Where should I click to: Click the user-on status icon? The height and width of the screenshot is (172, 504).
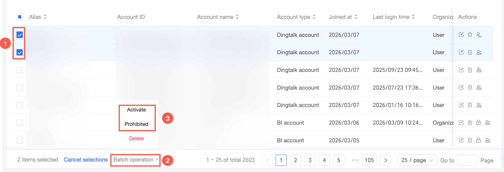point(479,35)
